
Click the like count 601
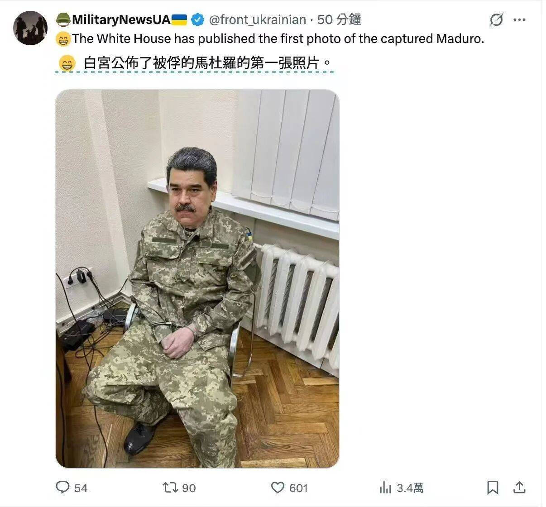(298, 488)
